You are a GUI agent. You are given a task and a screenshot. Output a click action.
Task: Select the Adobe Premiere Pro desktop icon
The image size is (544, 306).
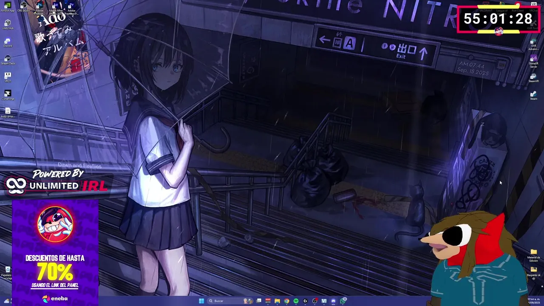point(71,8)
